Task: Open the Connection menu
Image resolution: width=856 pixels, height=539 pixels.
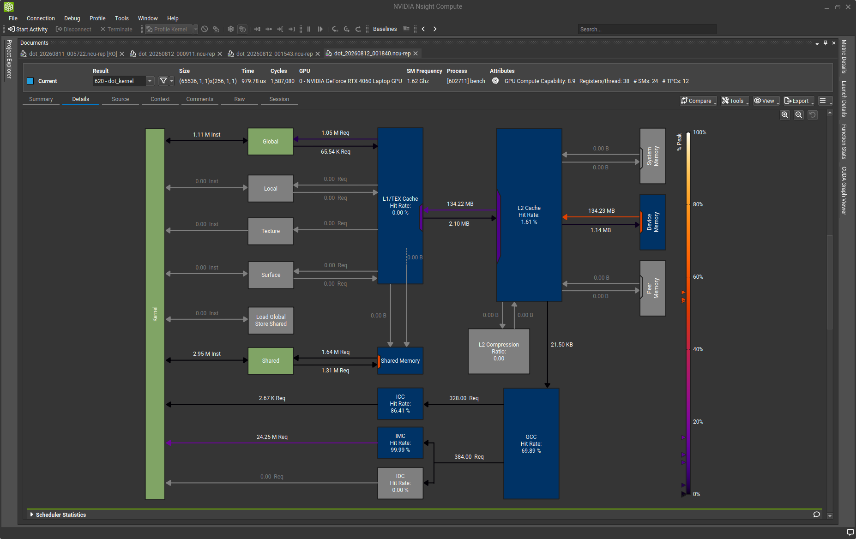Action: click(x=41, y=18)
